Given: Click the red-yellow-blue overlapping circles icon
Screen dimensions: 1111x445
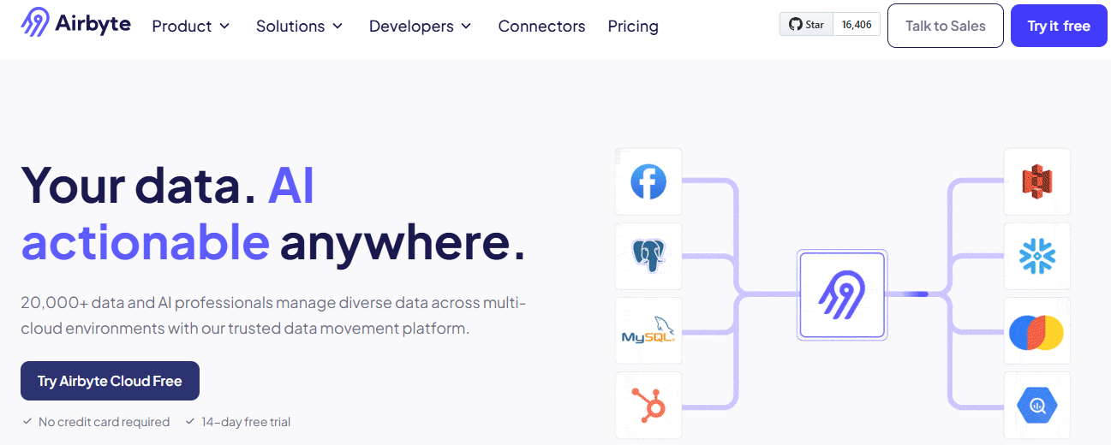Looking at the screenshot, I should [x=1037, y=330].
